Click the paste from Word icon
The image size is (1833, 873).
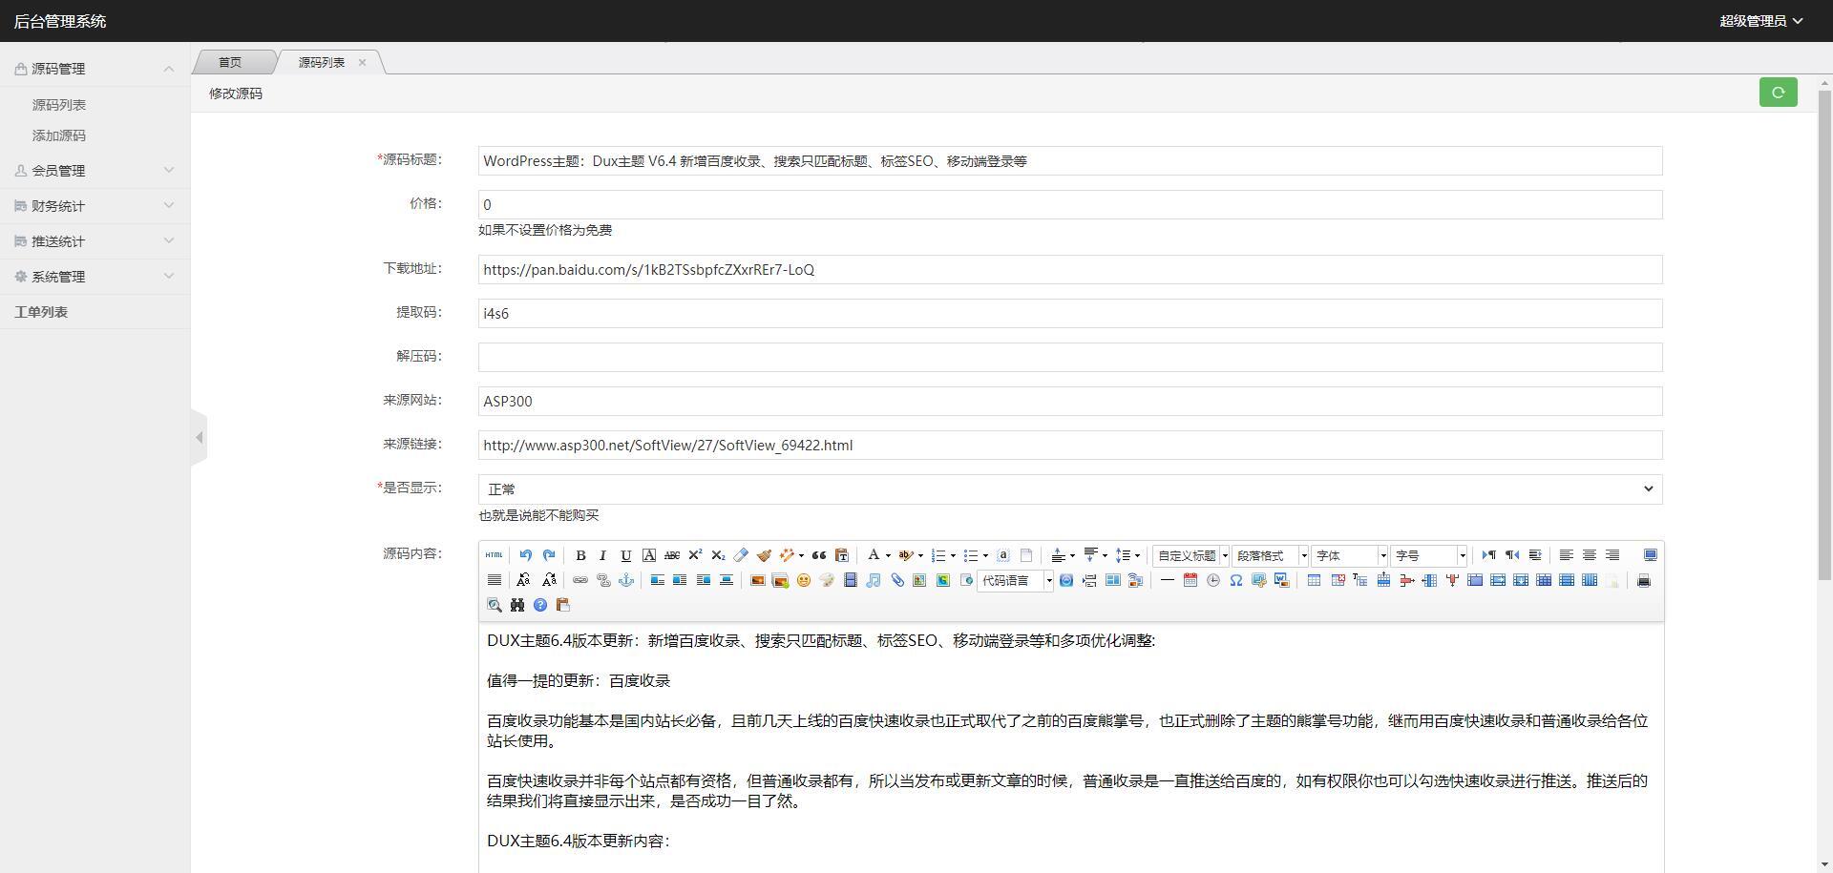1282,580
